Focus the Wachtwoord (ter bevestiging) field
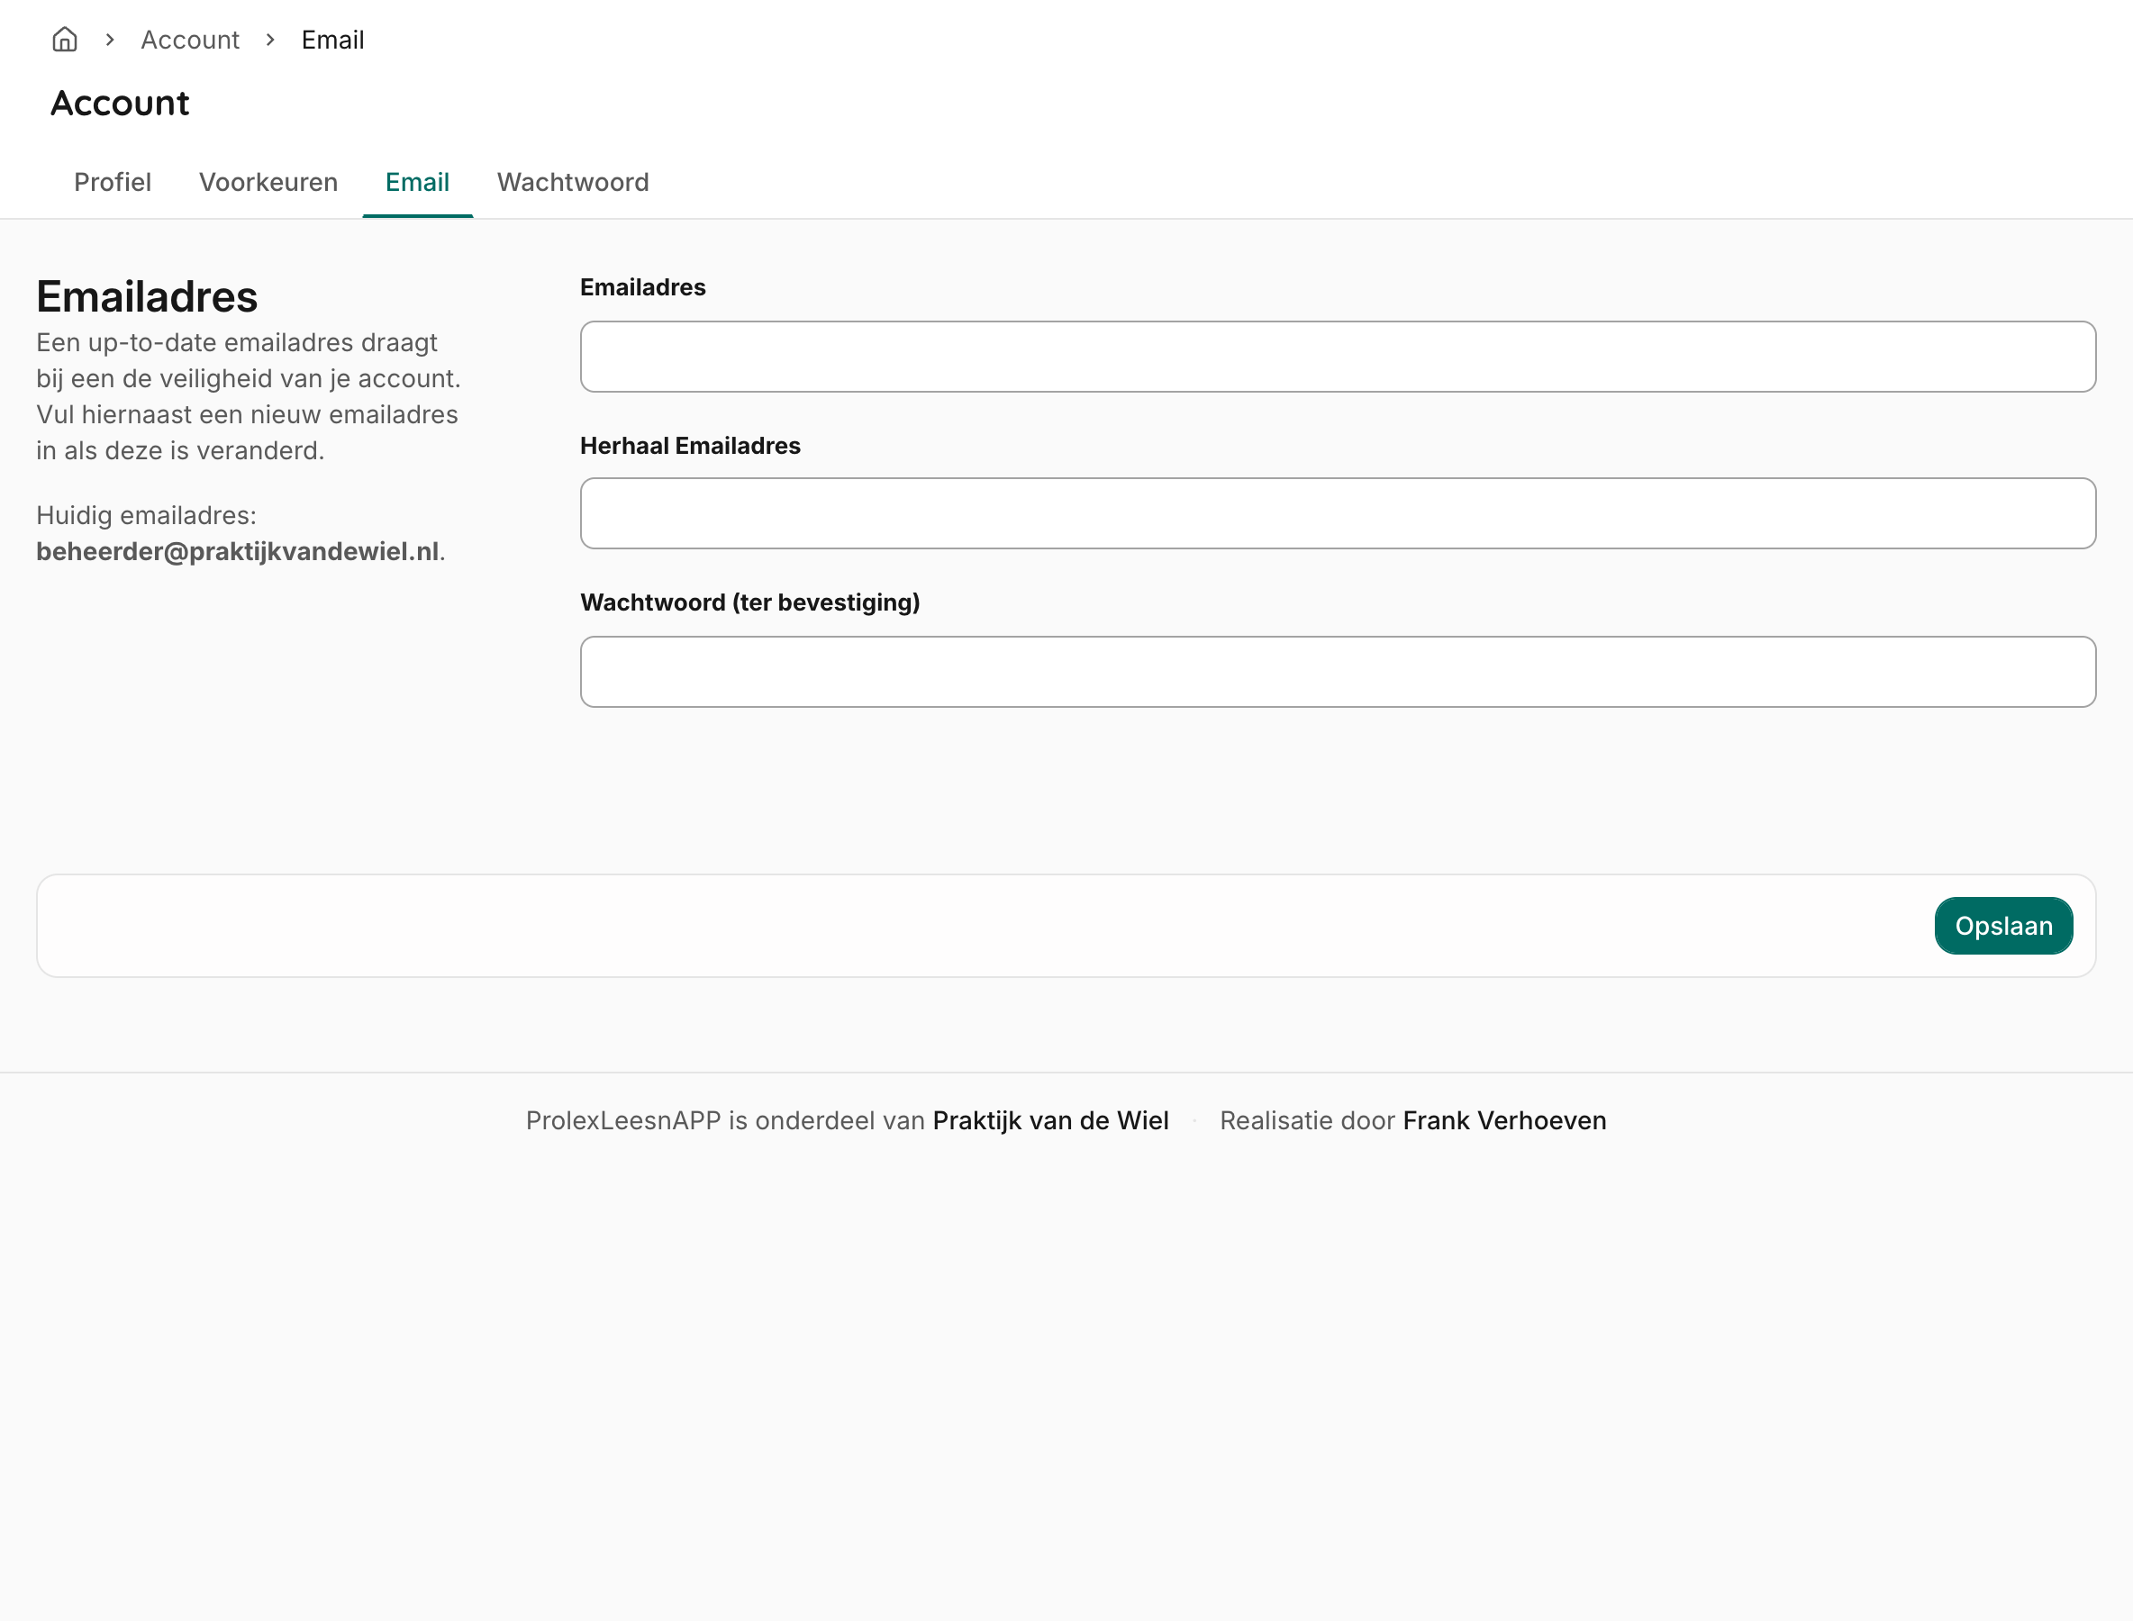 1338,672
